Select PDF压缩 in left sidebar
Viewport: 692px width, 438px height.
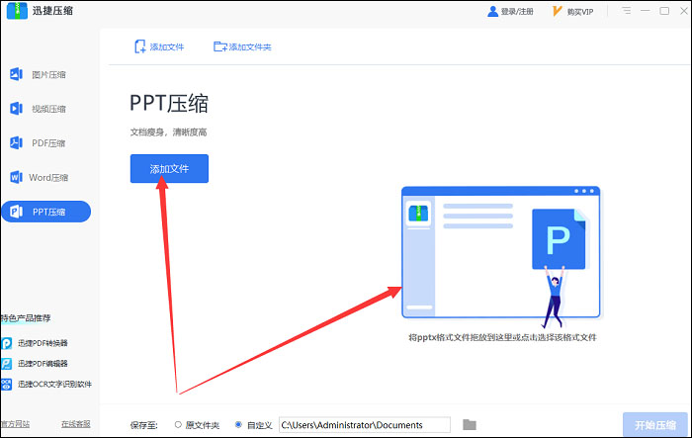[x=47, y=143]
